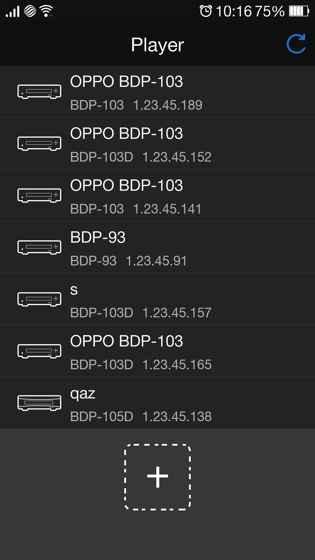Tap the player icon for entry named 's'
This screenshot has height=560, width=315.
coord(39,299)
